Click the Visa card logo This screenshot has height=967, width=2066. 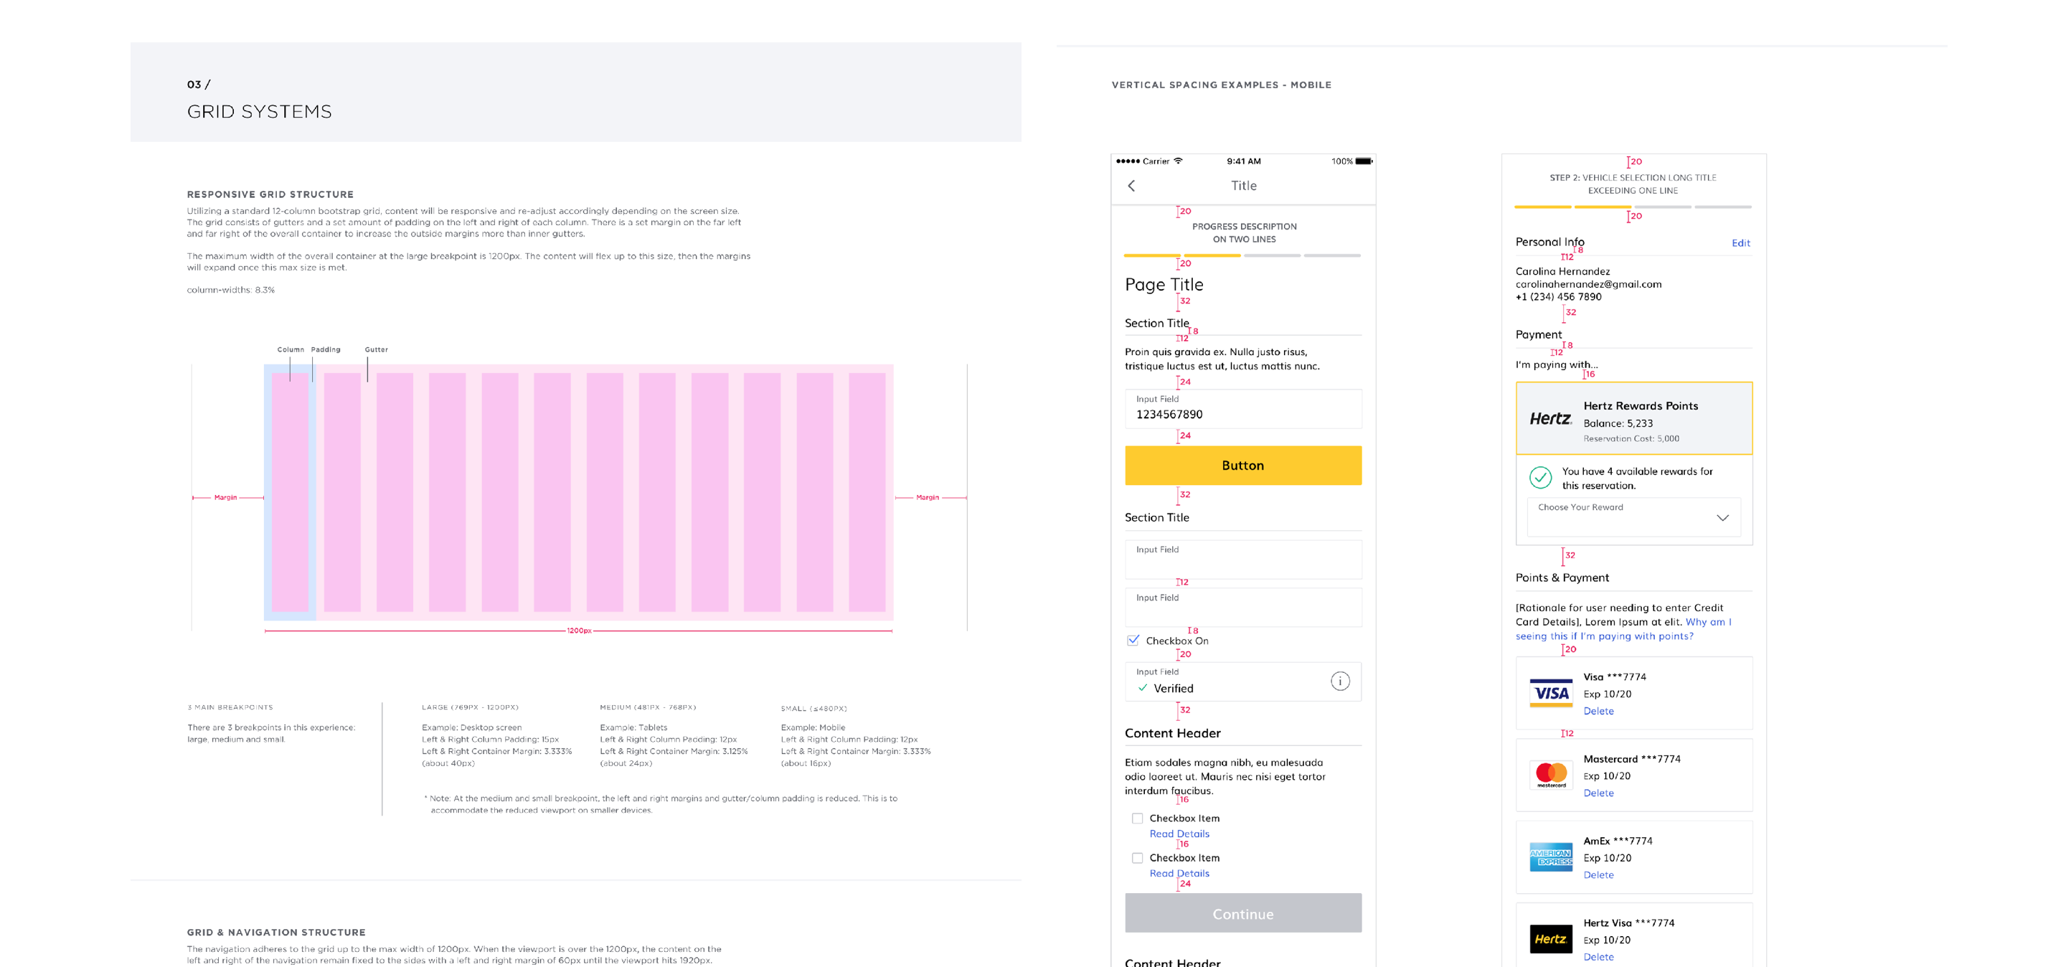(x=1550, y=694)
